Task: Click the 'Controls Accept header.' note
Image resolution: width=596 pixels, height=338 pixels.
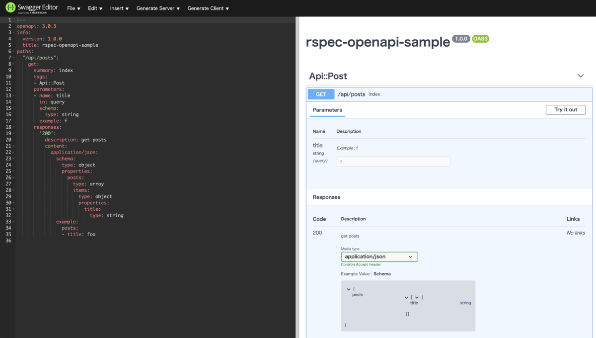Action: pyautogui.click(x=361, y=264)
